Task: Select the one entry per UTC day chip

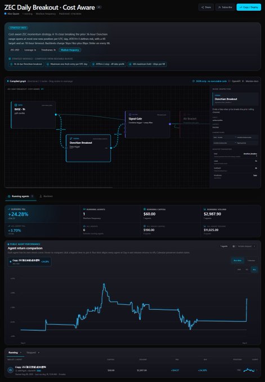Action: 67,64
